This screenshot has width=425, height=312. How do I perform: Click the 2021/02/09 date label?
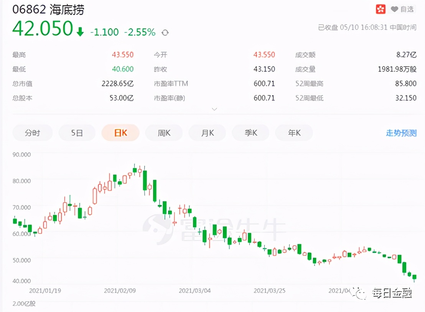120,291
